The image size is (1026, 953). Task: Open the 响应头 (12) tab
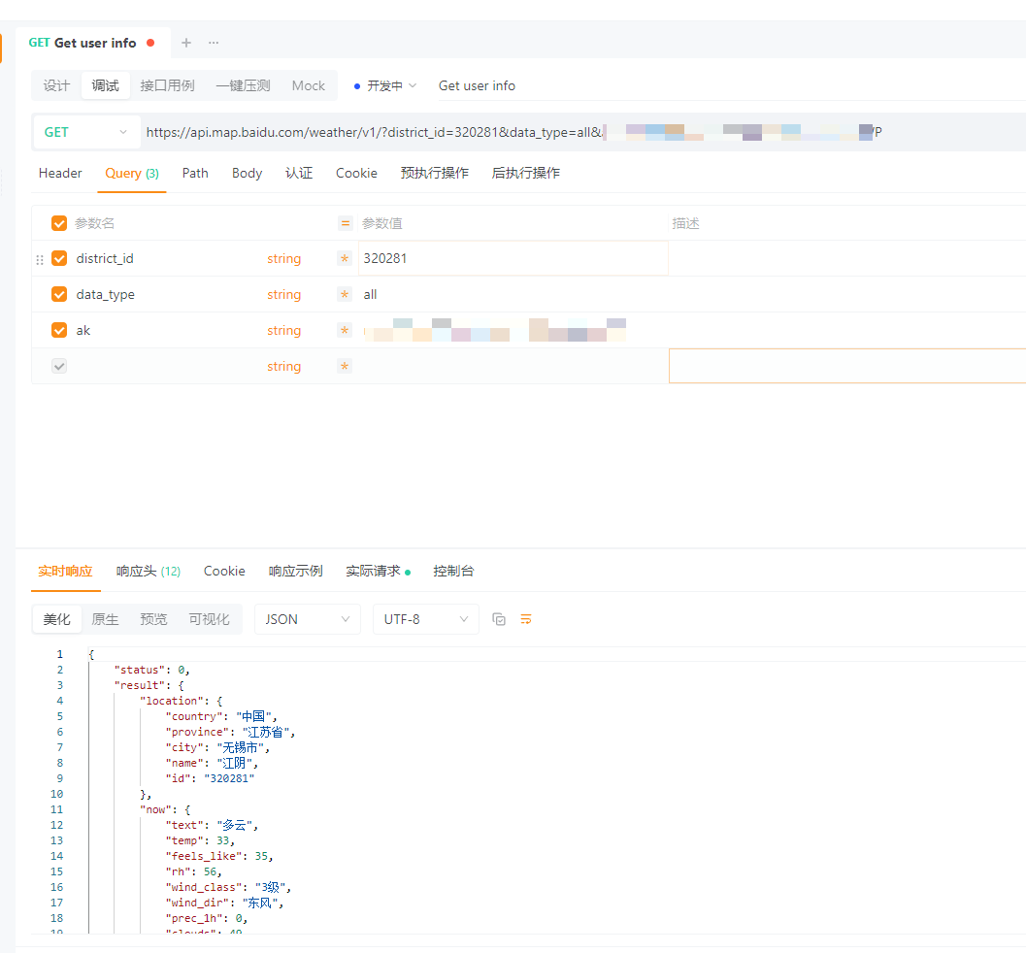coord(149,571)
